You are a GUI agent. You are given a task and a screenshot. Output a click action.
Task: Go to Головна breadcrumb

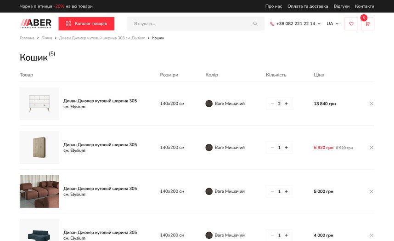tap(27, 38)
